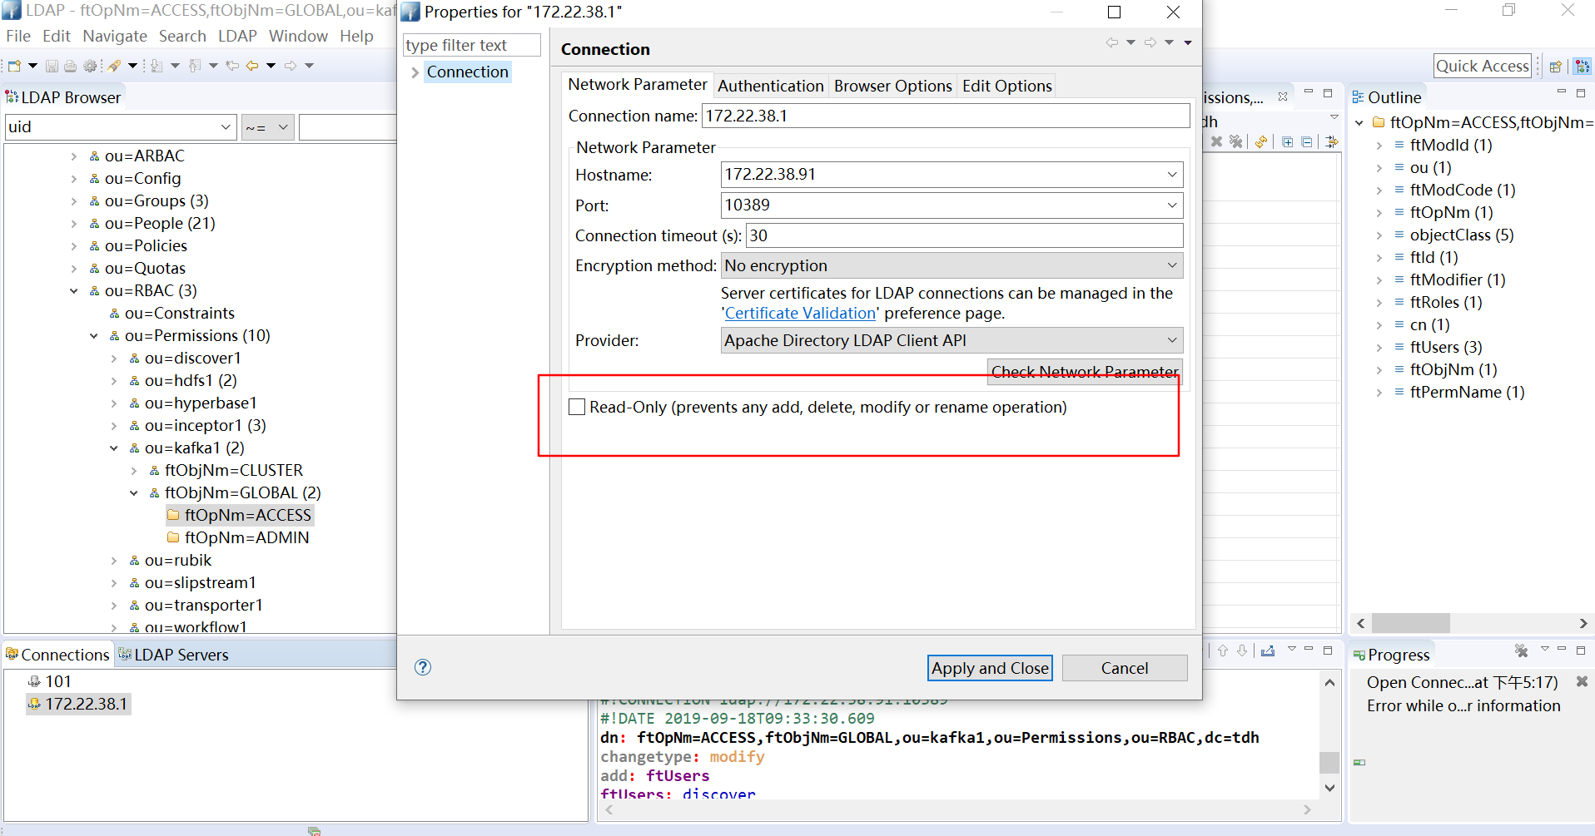The height and width of the screenshot is (836, 1595).
Task: Collapse the ou=kafka1 (2) tree node
Action: [x=114, y=448]
